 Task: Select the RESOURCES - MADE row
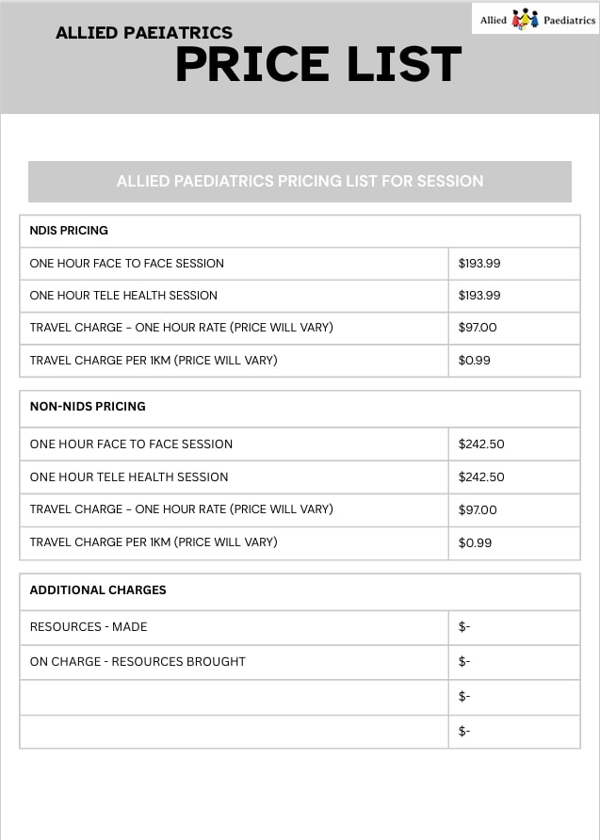(x=89, y=627)
